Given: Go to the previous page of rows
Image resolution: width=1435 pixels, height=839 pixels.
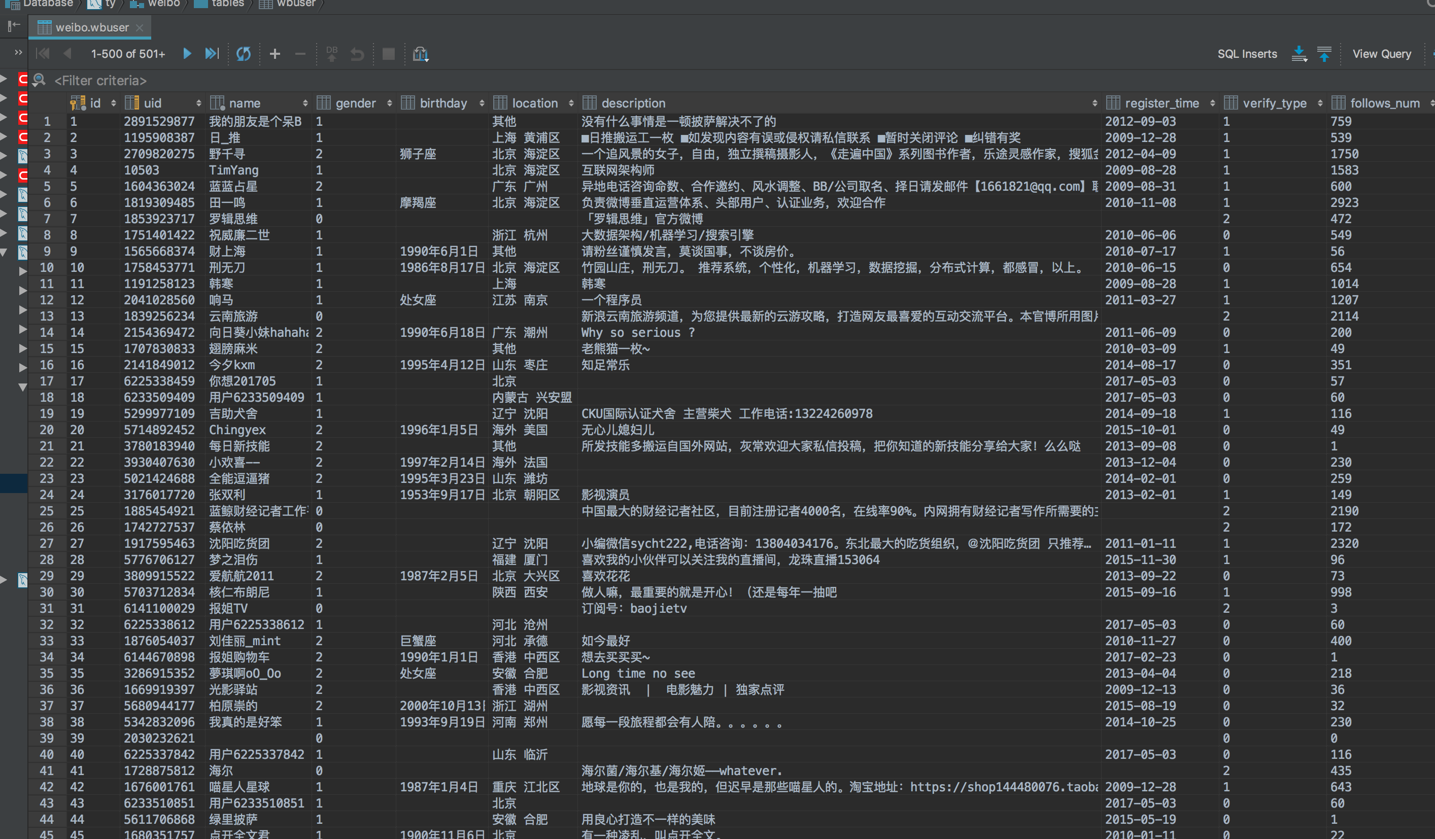Looking at the screenshot, I should tap(67, 53).
